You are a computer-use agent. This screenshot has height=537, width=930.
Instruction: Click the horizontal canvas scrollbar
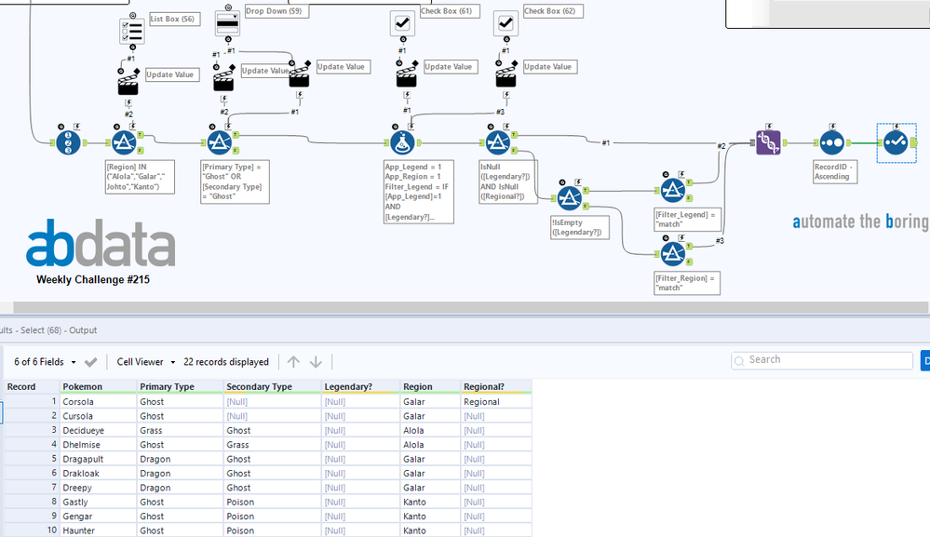coord(471,308)
